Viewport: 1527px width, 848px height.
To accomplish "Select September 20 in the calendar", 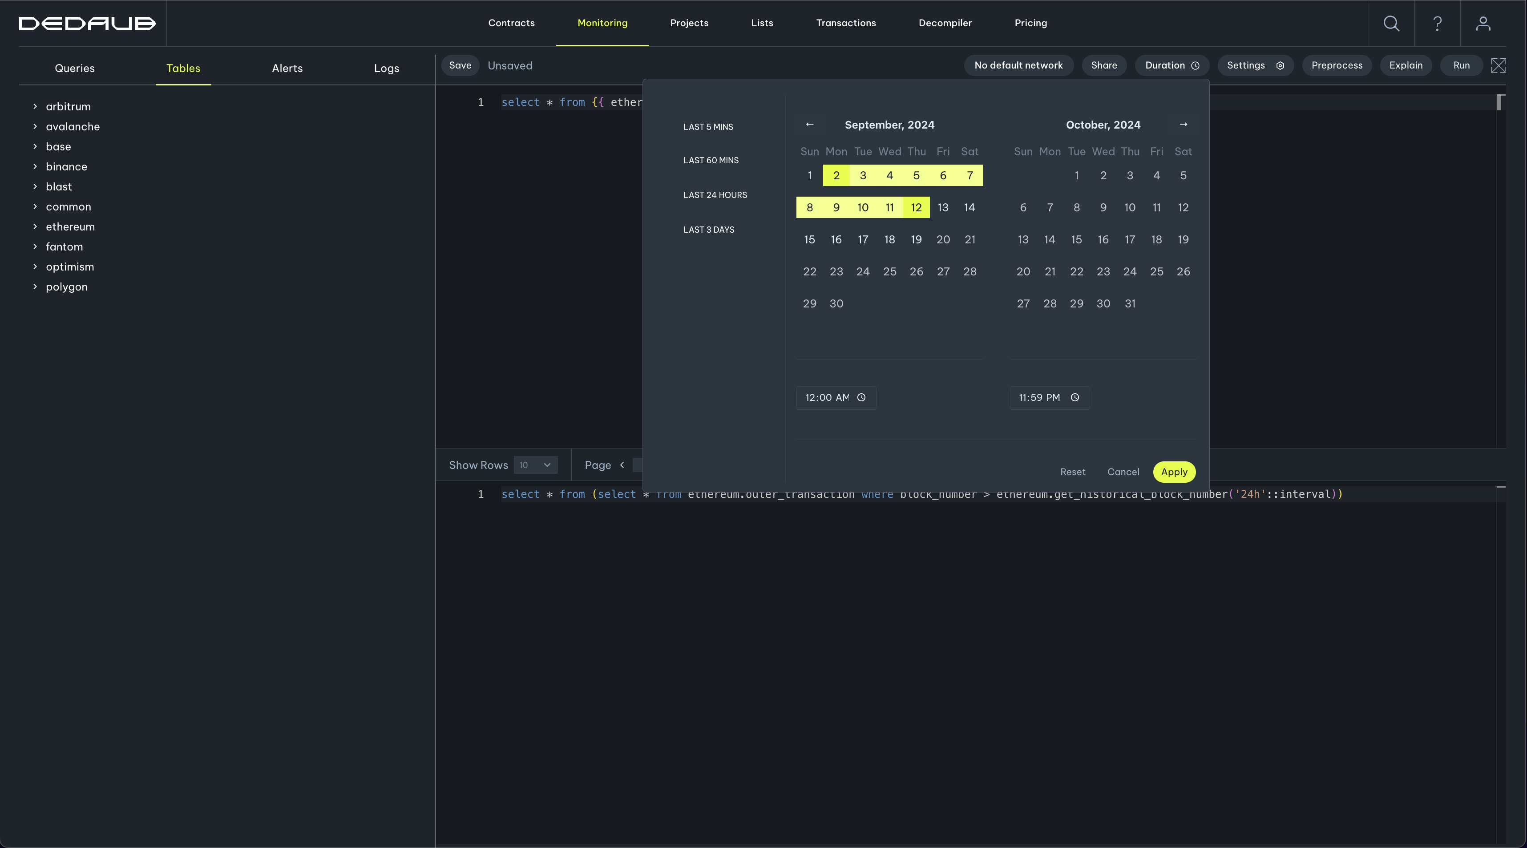I will 942,239.
